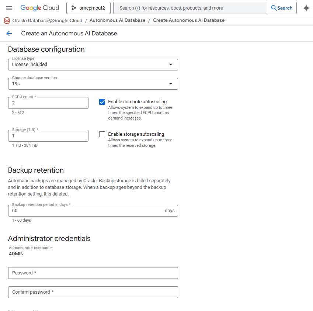This screenshot has height=311, width=313.
Task: Enable storage autoscaling
Action: point(102,134)
